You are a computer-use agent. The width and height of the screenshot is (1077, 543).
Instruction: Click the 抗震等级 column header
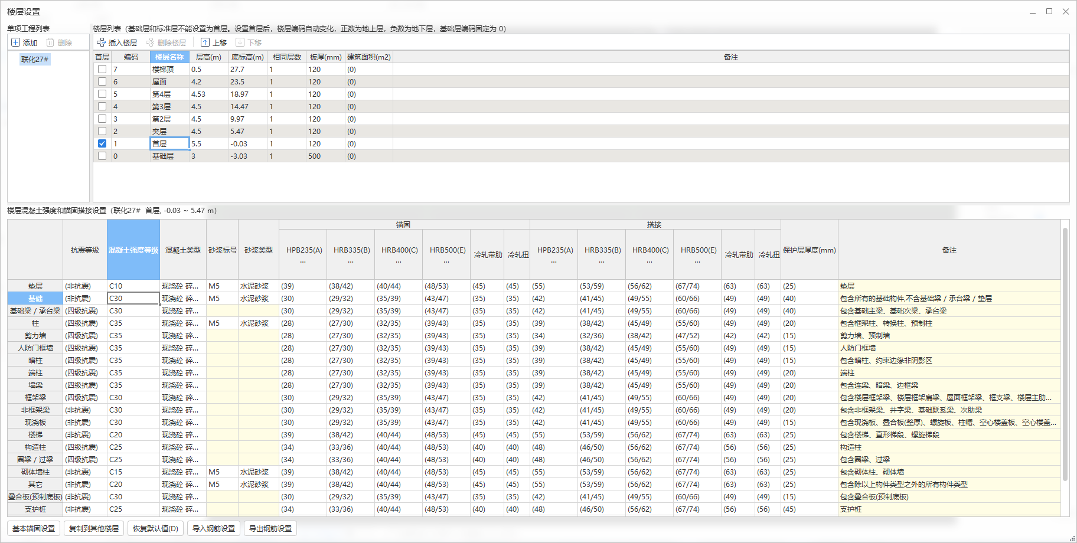point(85,250)
